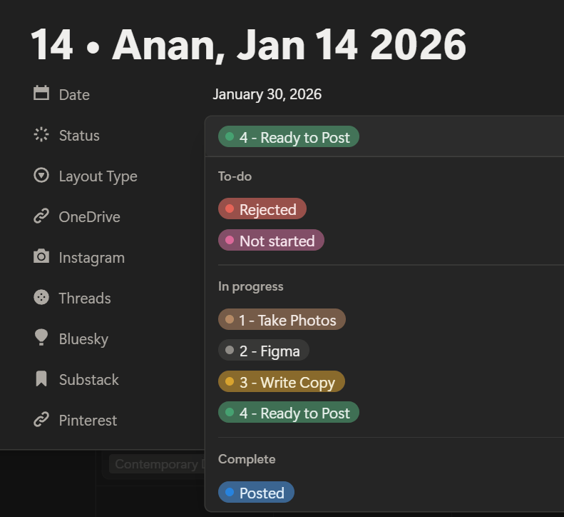Choose the 1 - Take Photos status
Image resolution: width=564 pixels, height=517 pixels.
click(x=282, y=320)
